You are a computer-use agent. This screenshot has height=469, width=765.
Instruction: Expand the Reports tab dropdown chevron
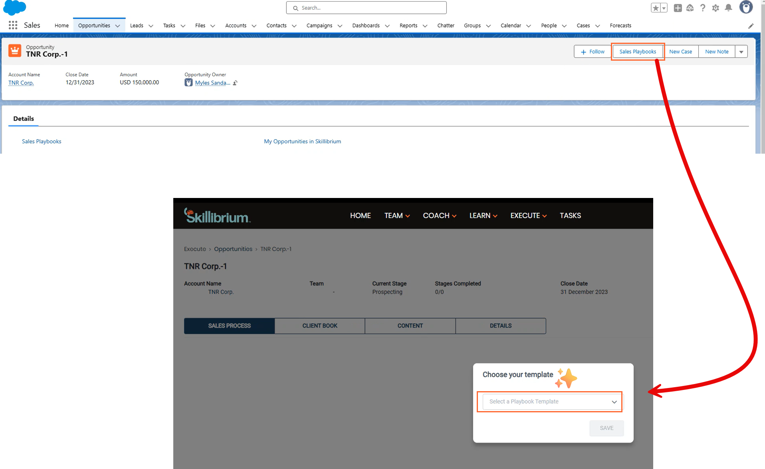(x=425, y=26)
